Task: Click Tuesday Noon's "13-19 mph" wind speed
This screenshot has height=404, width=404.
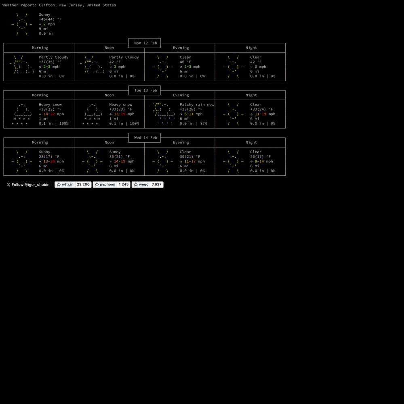Action: pyautogui.click(x=124, y=114)
